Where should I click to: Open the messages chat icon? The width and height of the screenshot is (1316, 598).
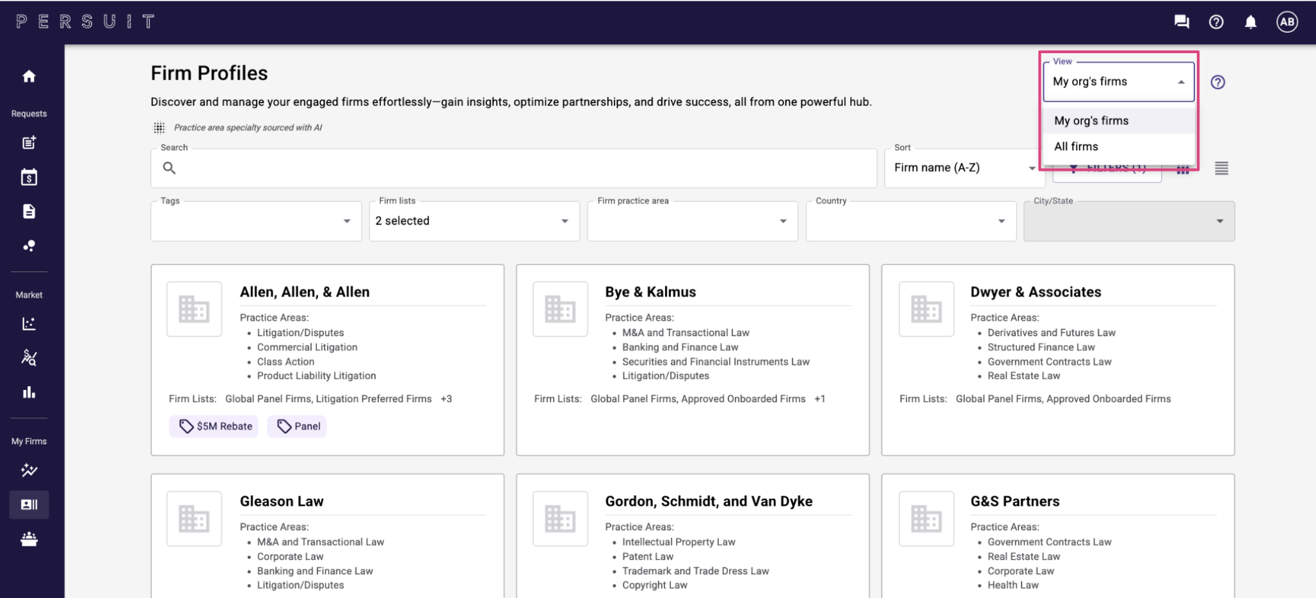click(1182, 22)
